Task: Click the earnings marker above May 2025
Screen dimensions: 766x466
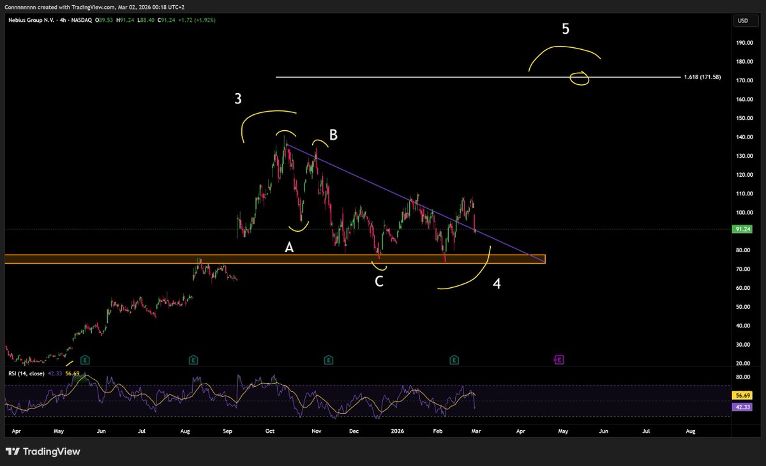Action: pos(85,360)
